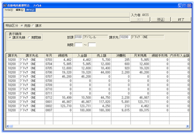
Task: Click the scroll-left arrow of horizontal scrollbar
Action: point(8,126)
